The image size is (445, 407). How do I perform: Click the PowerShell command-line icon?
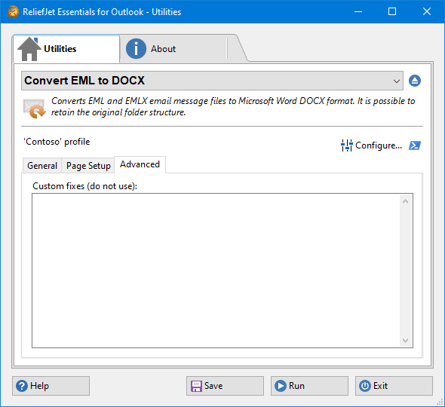point(415,145)
